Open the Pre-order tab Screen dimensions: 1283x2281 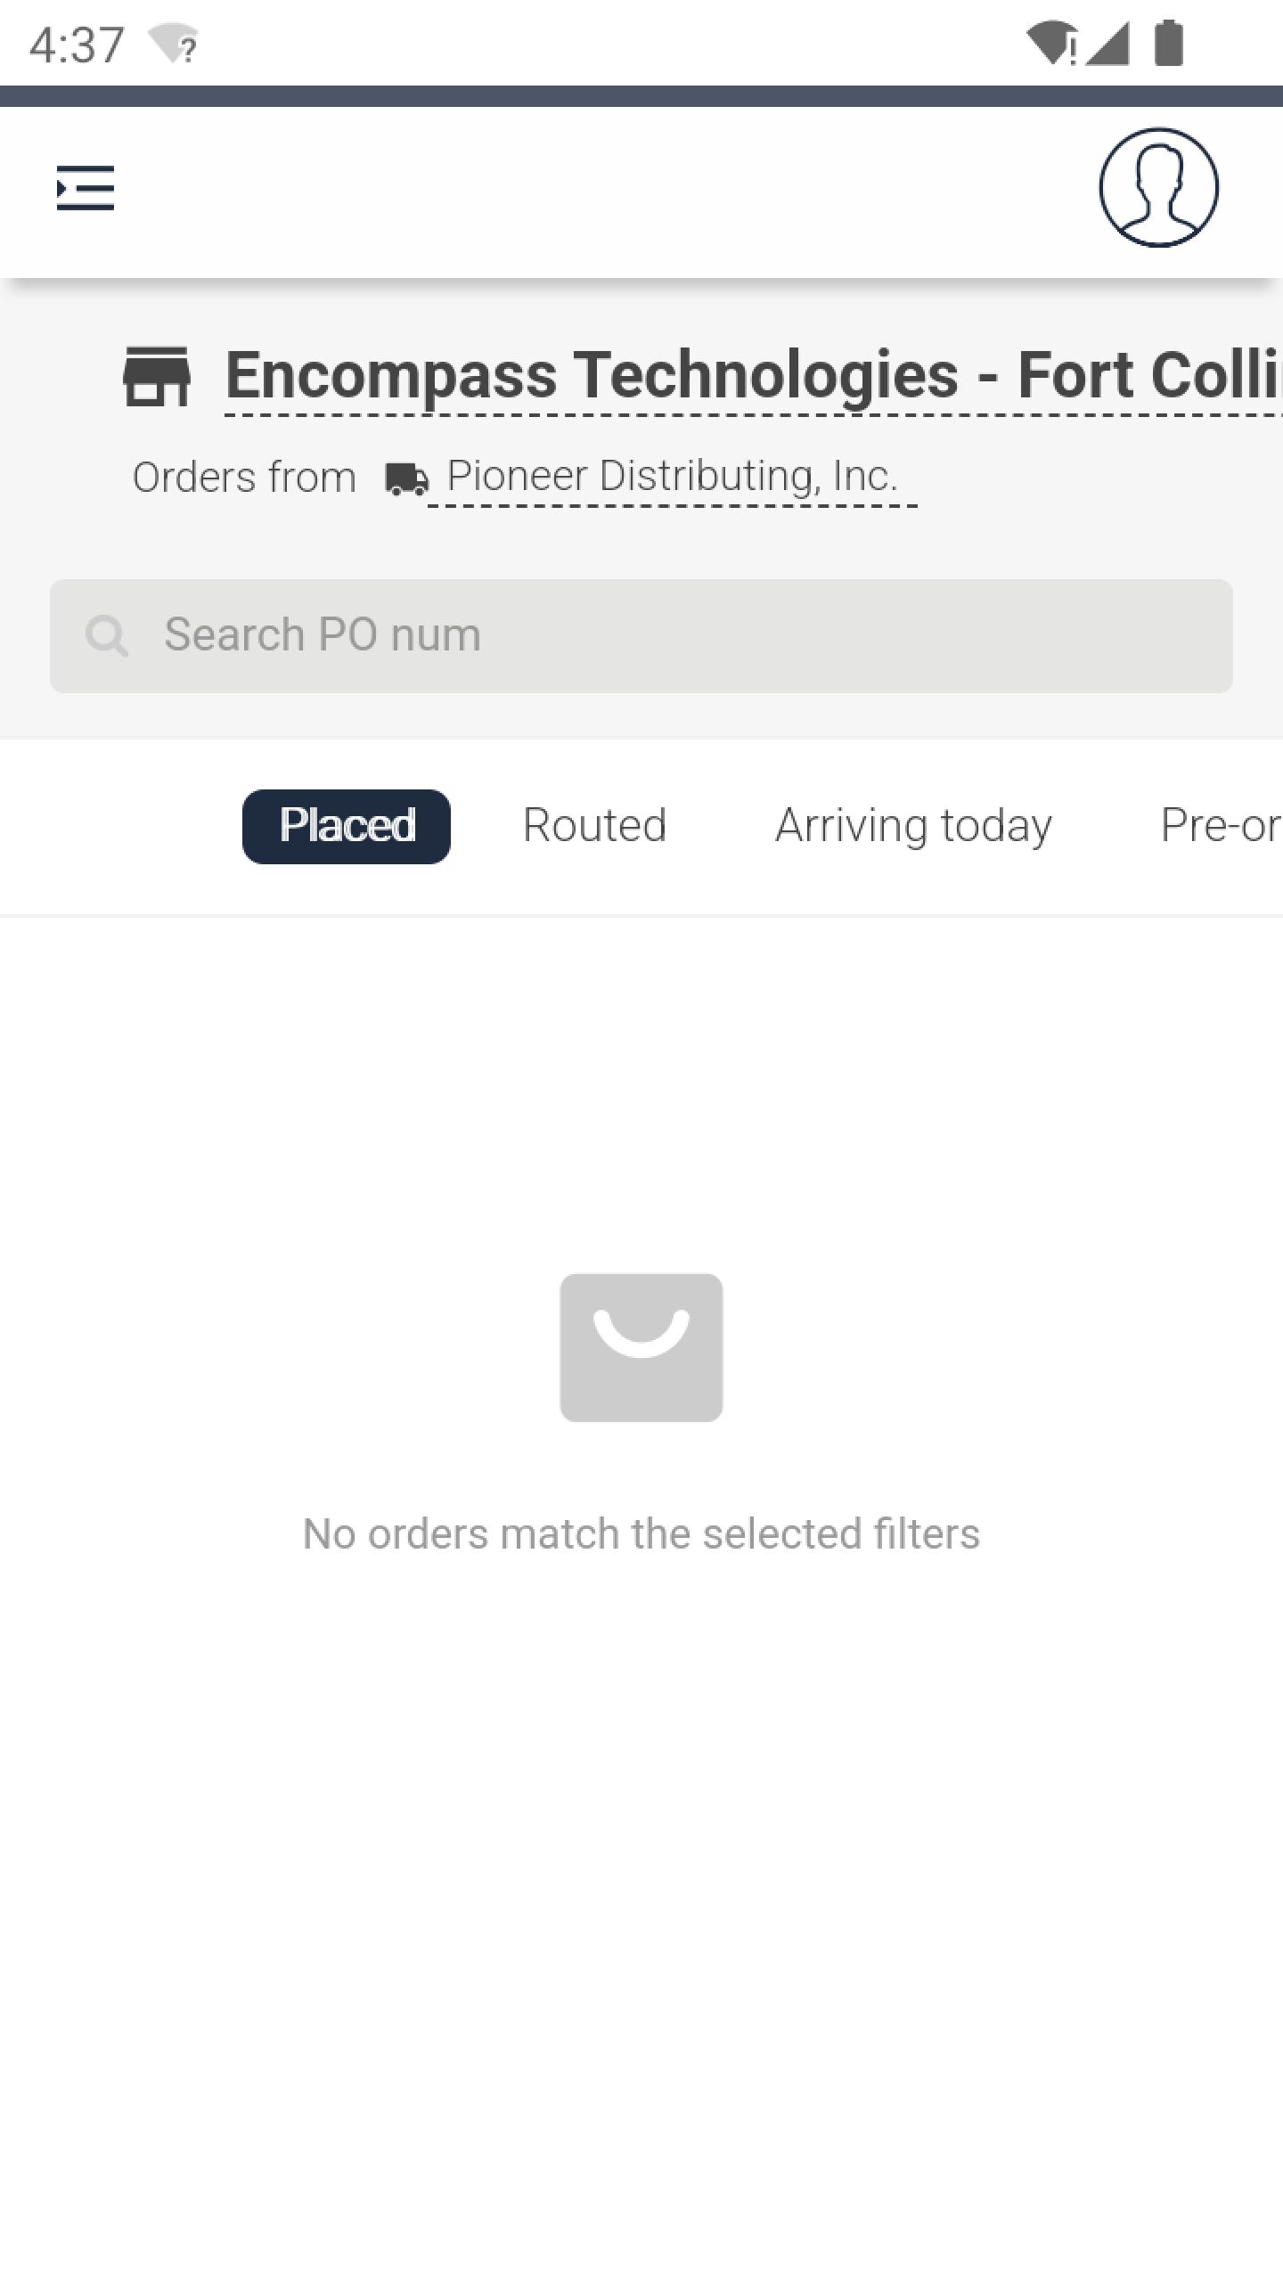click(1221, 825)
